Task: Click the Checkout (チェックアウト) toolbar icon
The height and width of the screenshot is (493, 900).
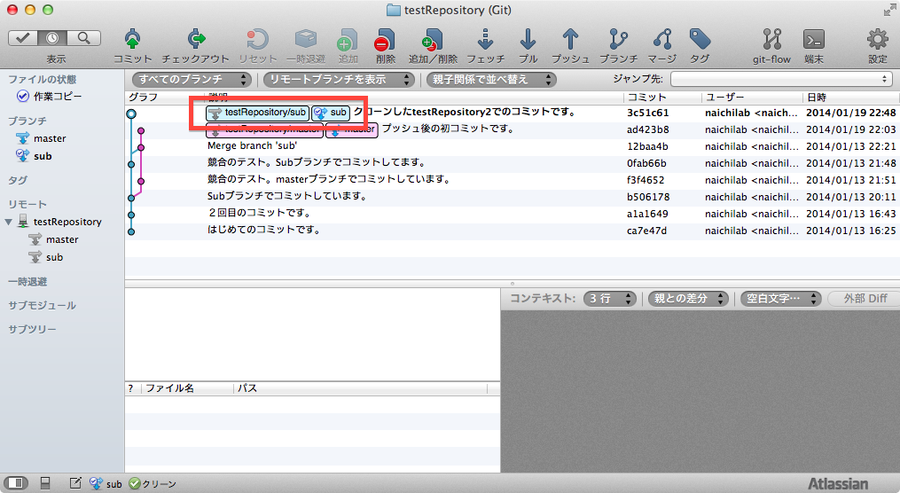Action: tap(196, 39)
